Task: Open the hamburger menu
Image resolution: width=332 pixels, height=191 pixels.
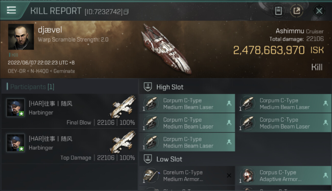Action: 11,10
